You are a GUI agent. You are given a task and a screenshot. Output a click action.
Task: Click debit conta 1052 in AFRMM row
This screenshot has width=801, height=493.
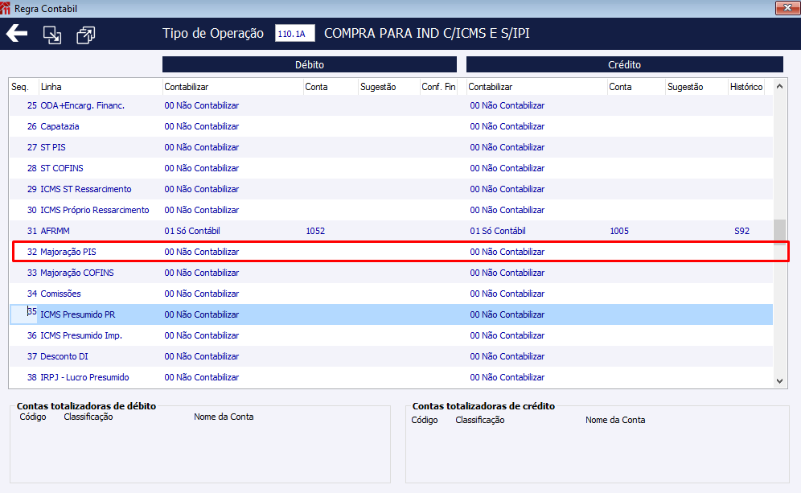coord(315,231)
